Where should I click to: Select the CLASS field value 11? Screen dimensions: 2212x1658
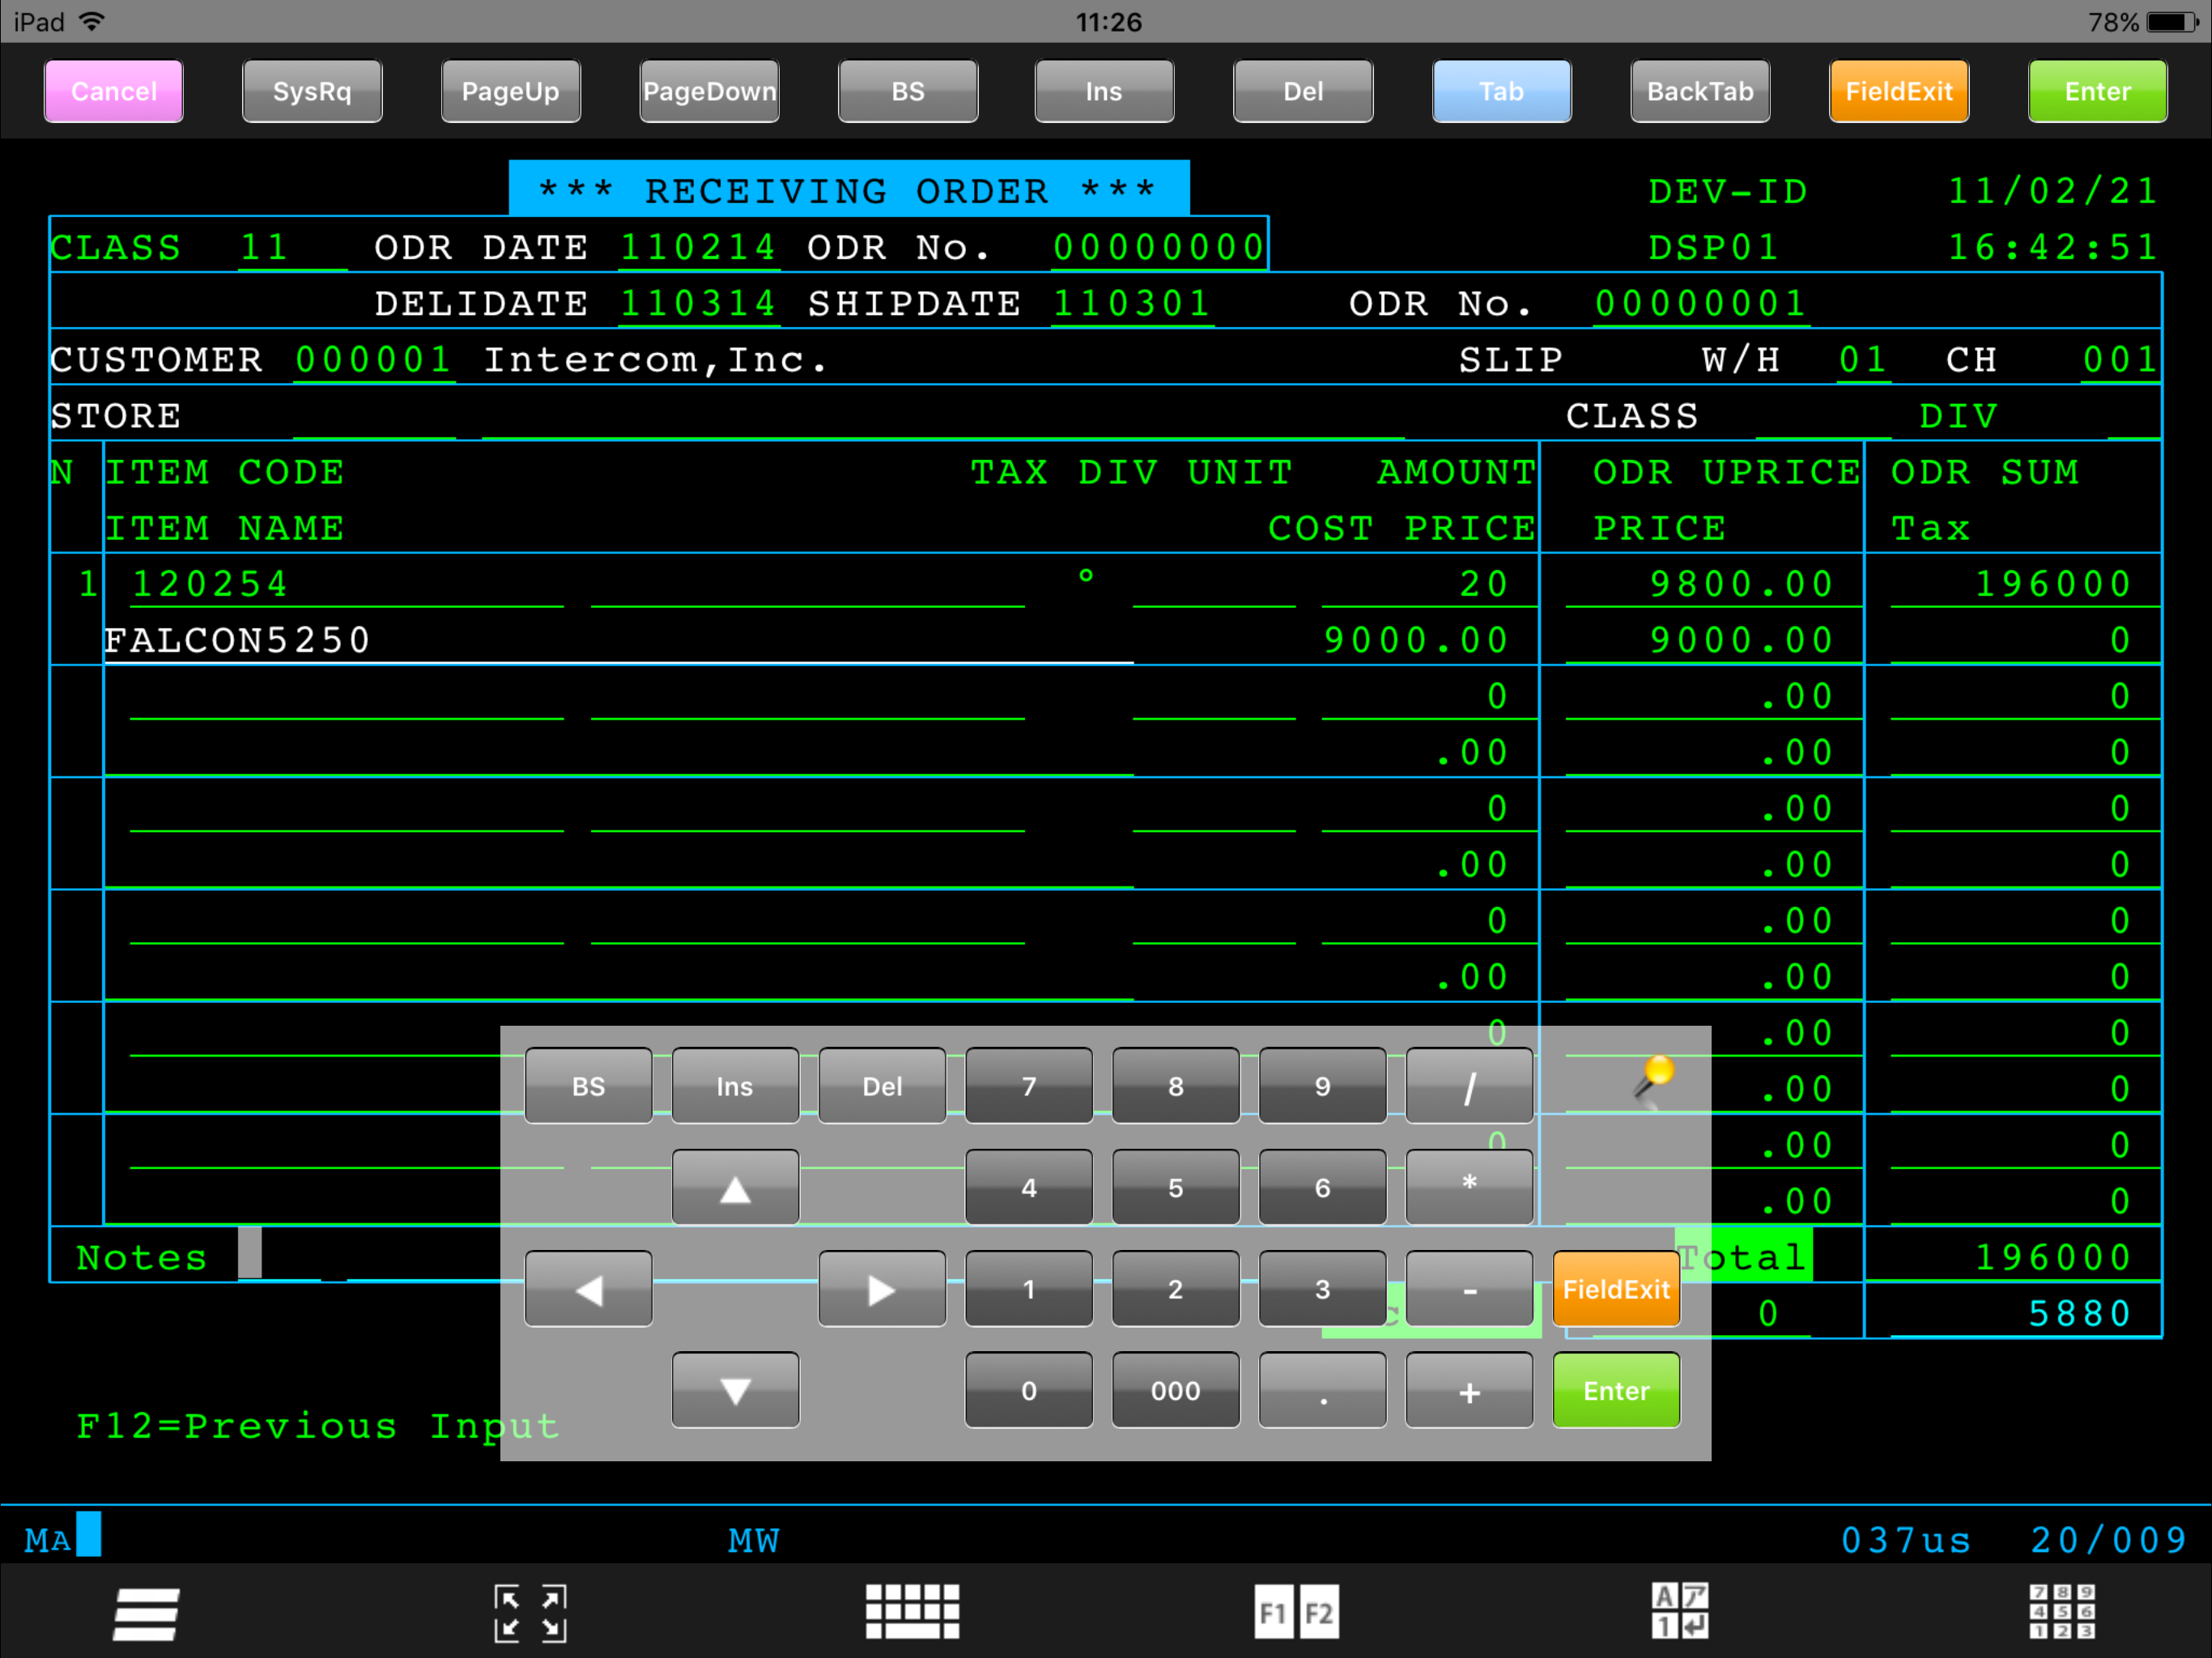coord(292,247)
